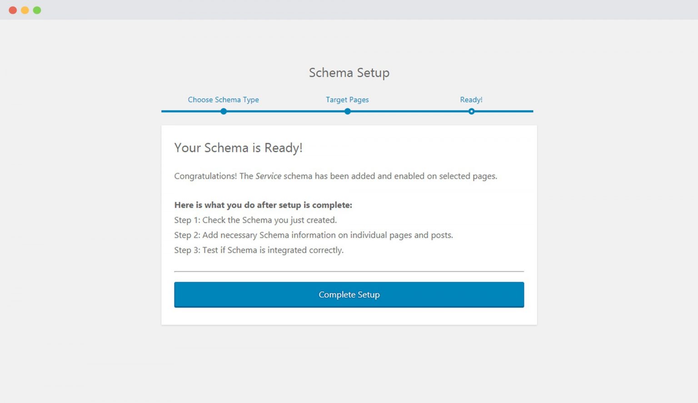The height and width of the screenshot is (403, 698).
Task: Click the red close window control
Action: click(x=13, y=10)
